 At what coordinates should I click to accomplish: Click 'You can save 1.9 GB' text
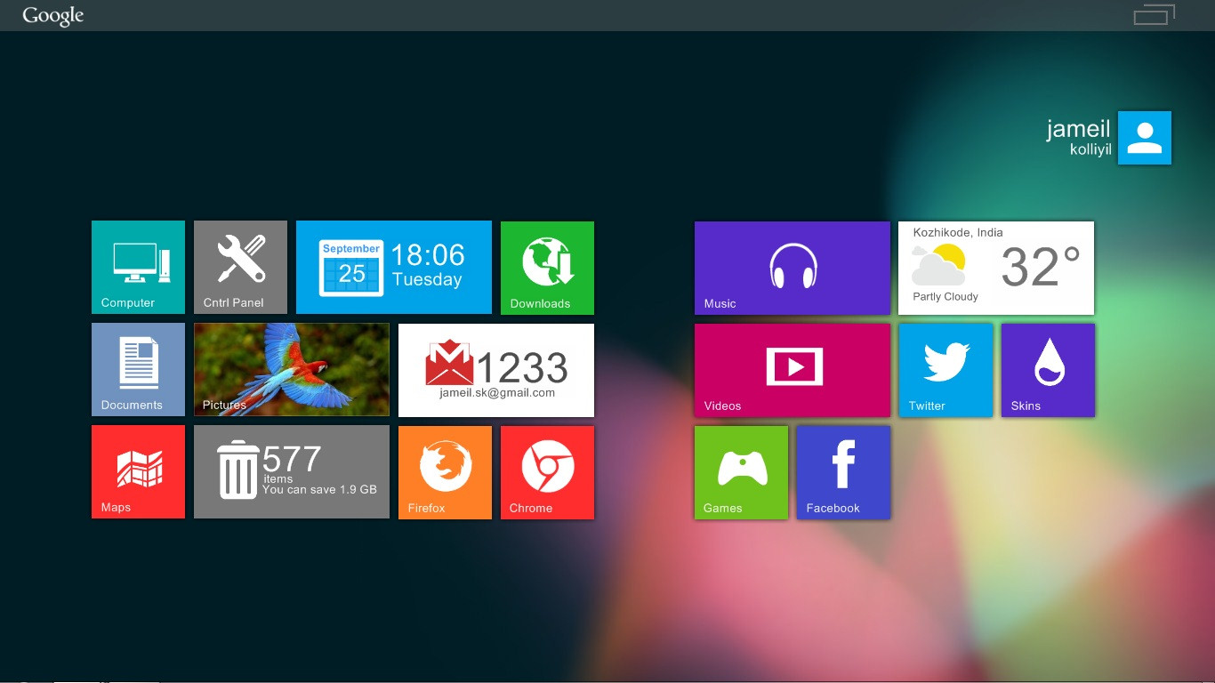[319, 489]
